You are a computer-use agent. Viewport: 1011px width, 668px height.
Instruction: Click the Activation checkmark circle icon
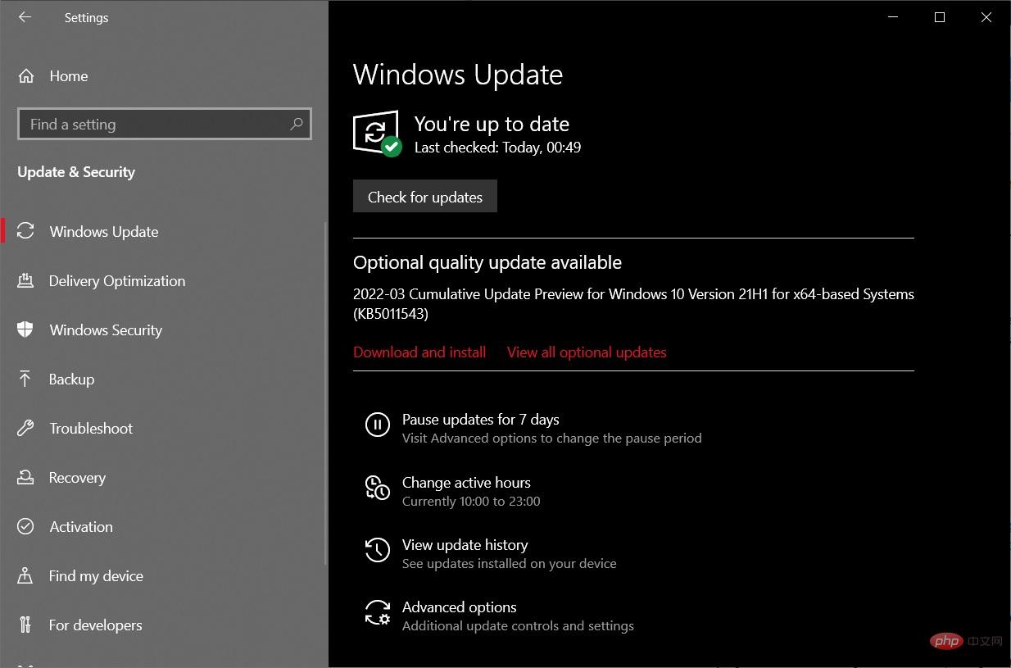[x=25, y=526]
